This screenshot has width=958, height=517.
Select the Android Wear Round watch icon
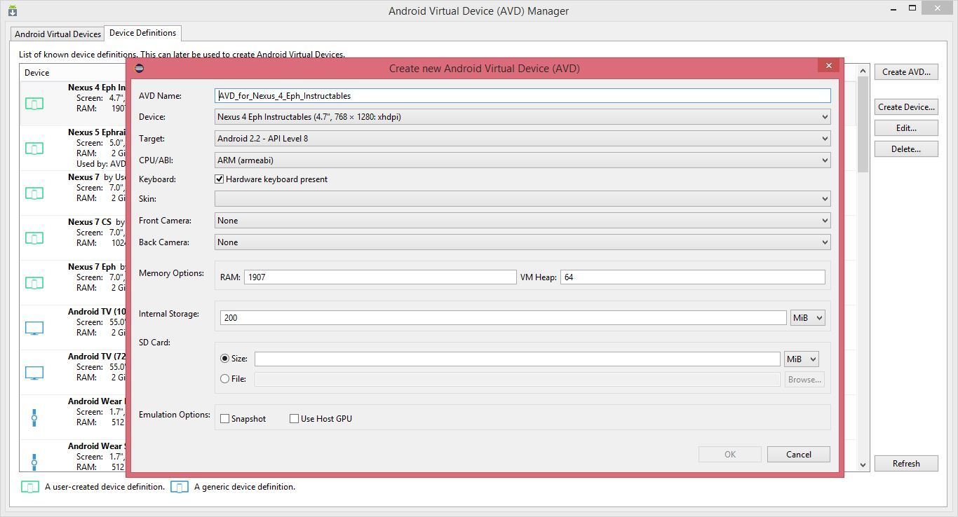click(33, 418)
